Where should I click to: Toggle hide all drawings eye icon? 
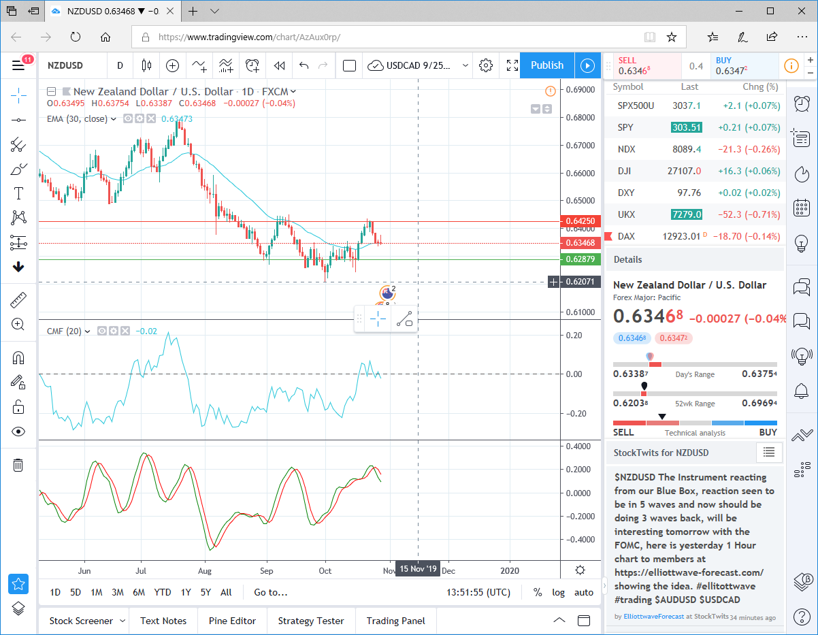(18, 432)
